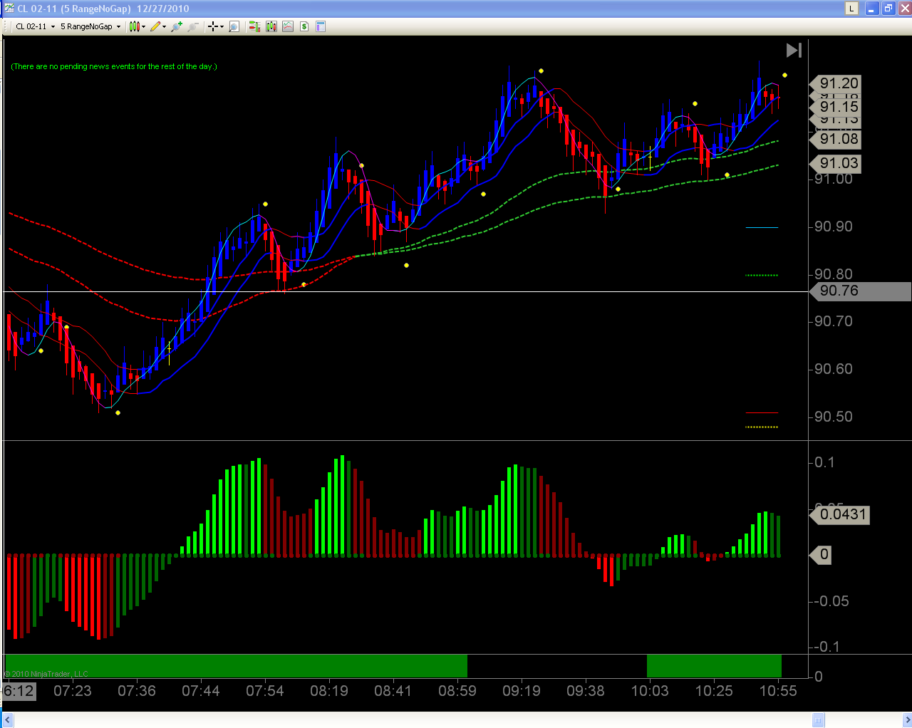Click the greyed zoom out magnifier icon
This screenshot has width=912, height=728.
tap(193, 26)
